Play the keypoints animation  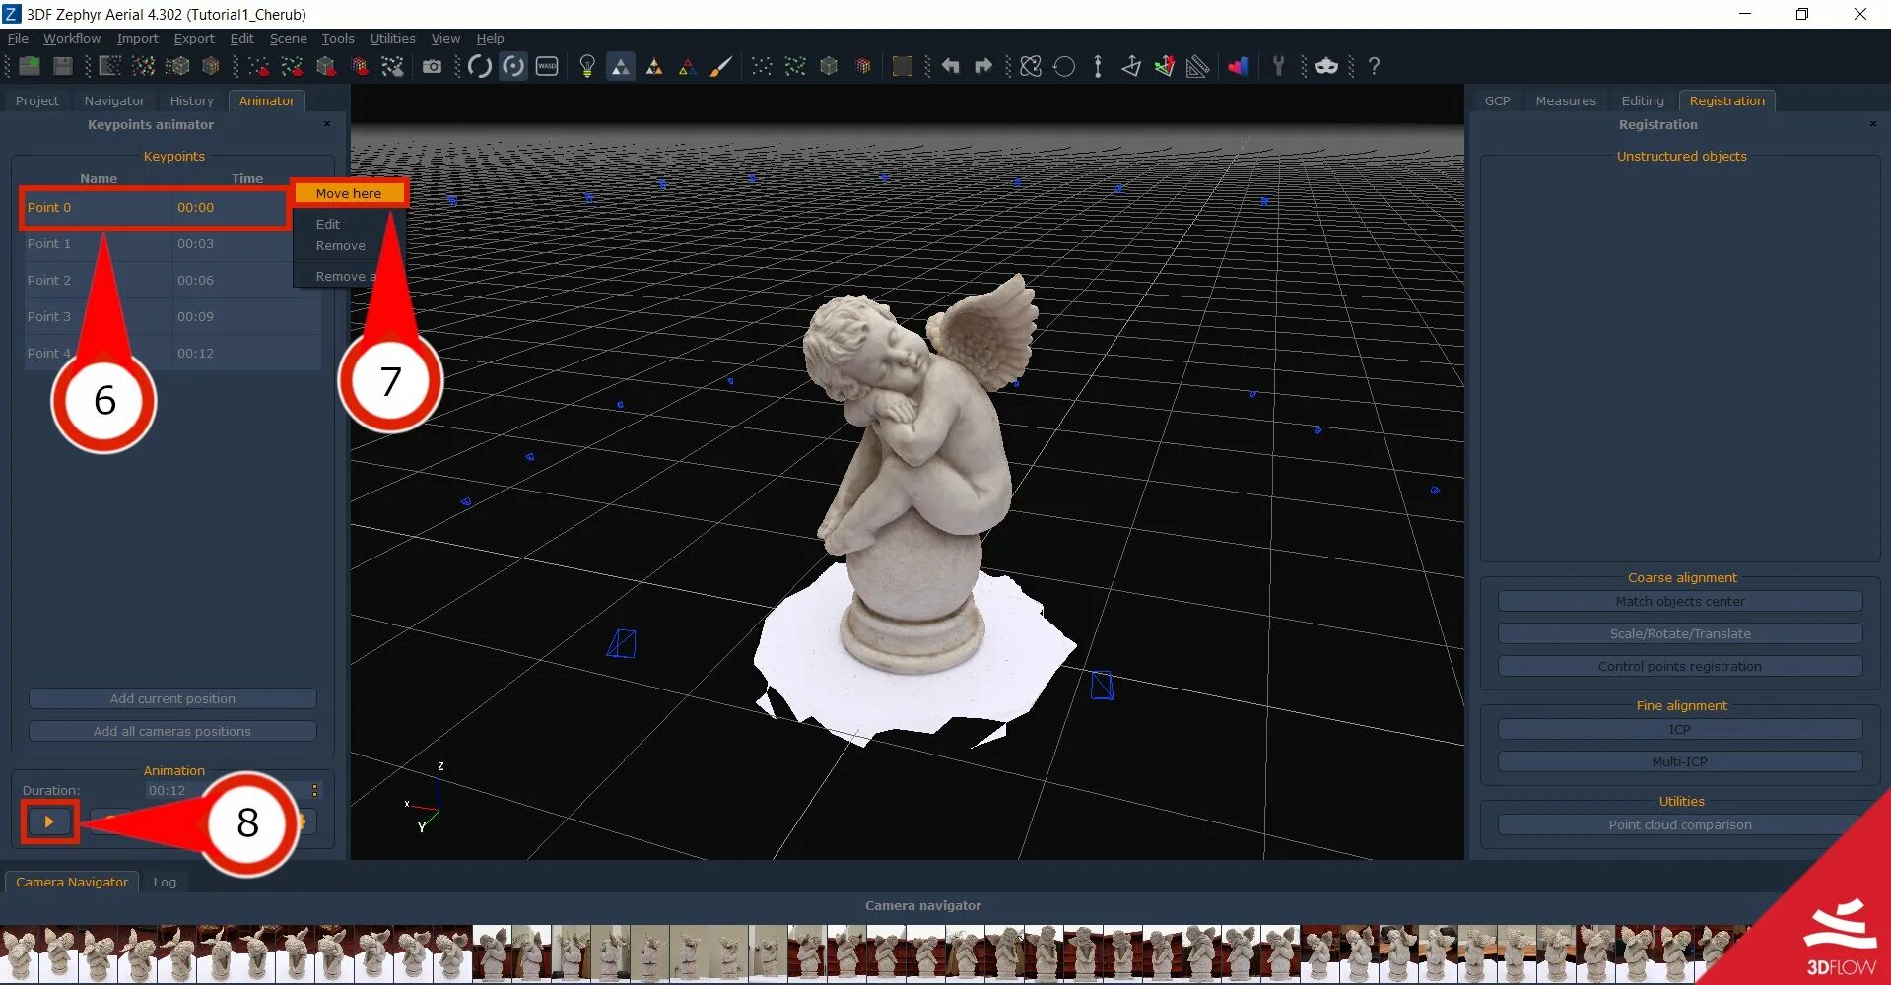(x=48, y=821)
